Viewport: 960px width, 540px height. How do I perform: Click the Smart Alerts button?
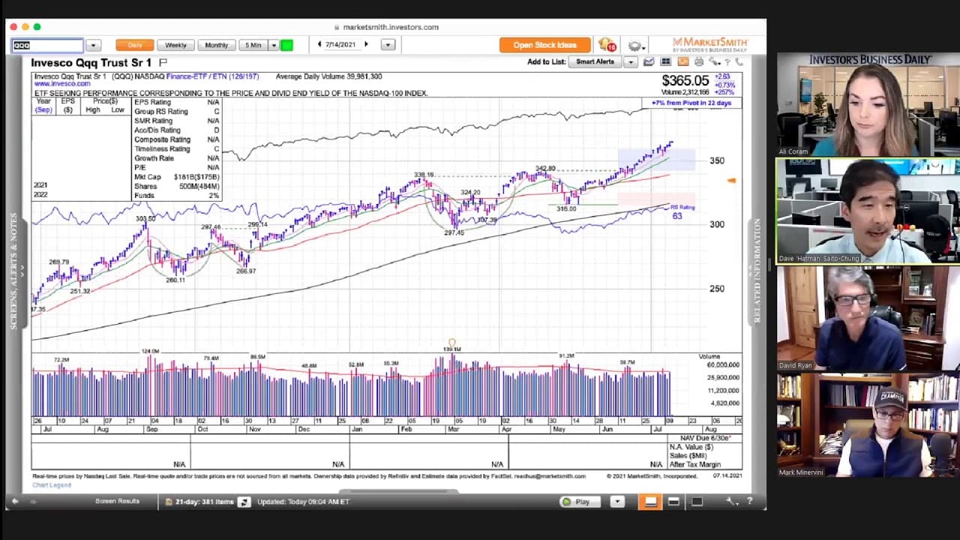(x=595, y=61)
